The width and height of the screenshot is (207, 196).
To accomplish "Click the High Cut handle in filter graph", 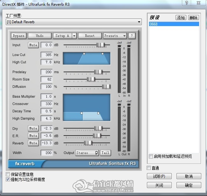I will (102, 54).
